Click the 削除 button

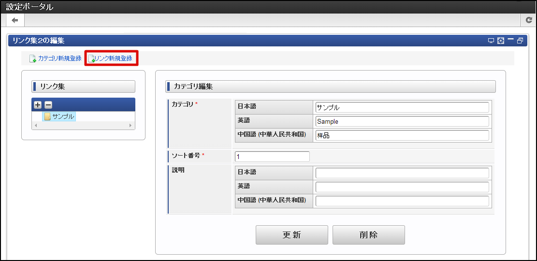coord(368,235)
